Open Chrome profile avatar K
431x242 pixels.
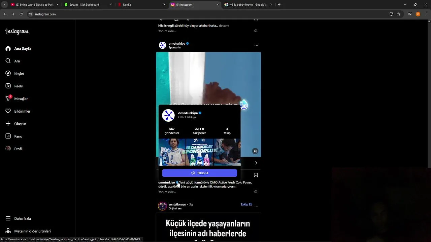418,14
